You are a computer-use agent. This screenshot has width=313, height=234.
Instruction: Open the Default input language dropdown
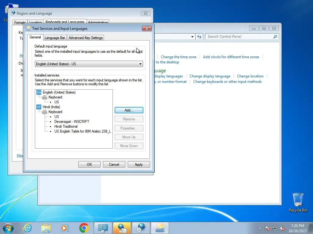coord(89,64)
